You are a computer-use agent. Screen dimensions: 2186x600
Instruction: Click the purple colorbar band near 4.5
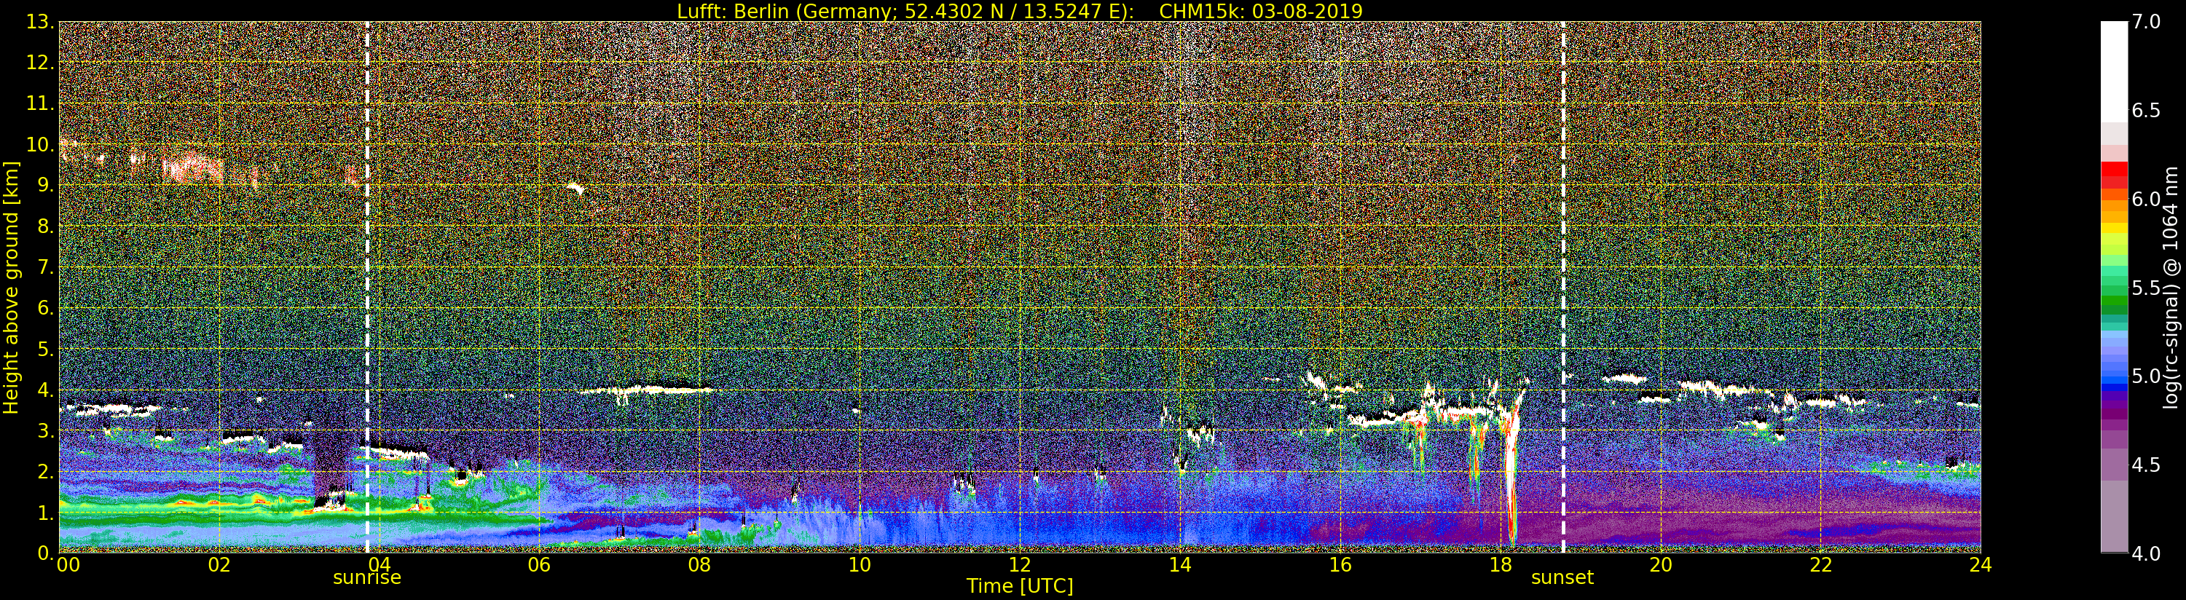tap(2114, 462)
